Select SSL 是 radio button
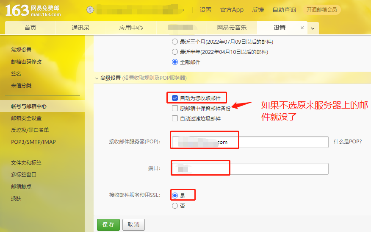Viewport: 371px width, 232px height. tap(175, 196)
